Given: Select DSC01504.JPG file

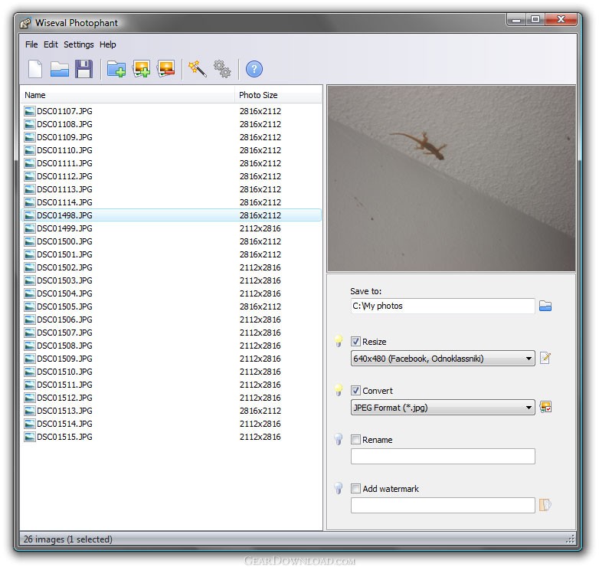Looking at the screenshot, I should coord(171,293).
